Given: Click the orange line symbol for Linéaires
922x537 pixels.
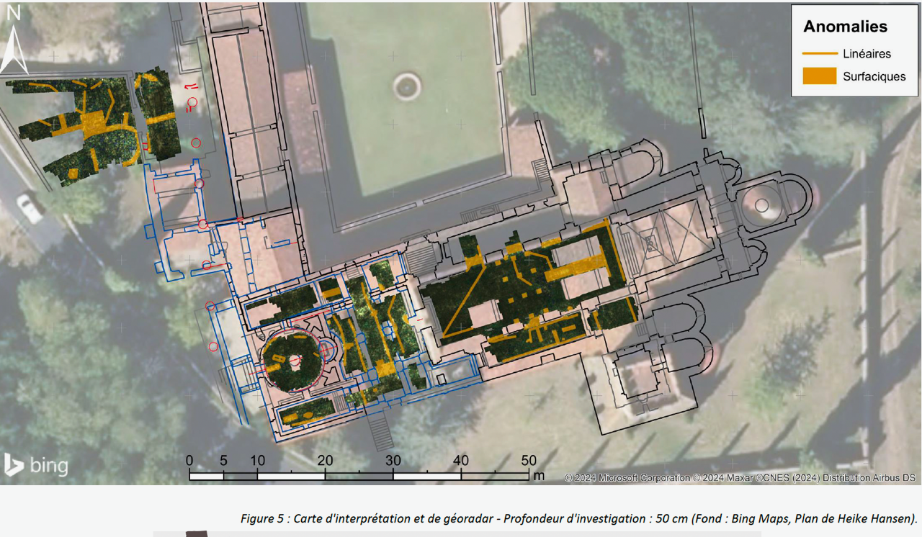Looking at the screenshot, I should pyautogui.click(x=820, y=54).
